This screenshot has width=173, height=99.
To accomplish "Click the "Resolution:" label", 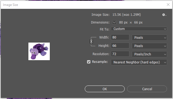I will (x=101, y=54).
